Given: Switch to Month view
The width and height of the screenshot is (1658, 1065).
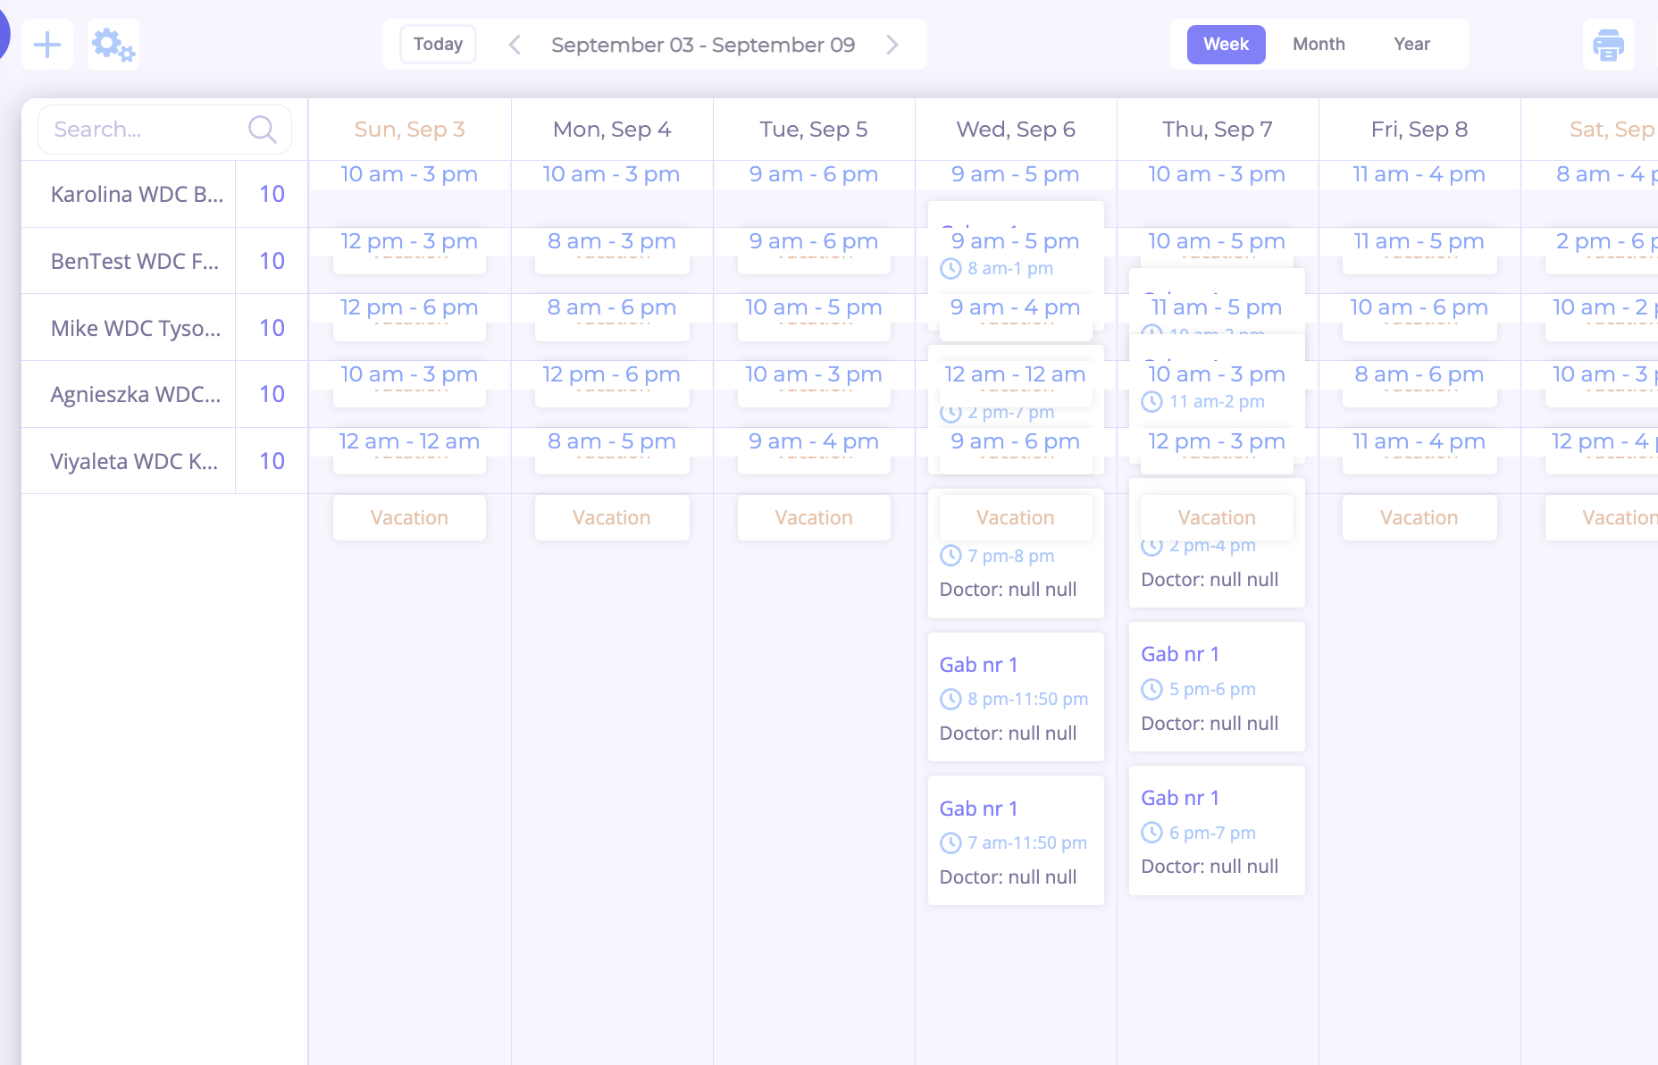Looking at the screenshot, I should [1319, 44].
